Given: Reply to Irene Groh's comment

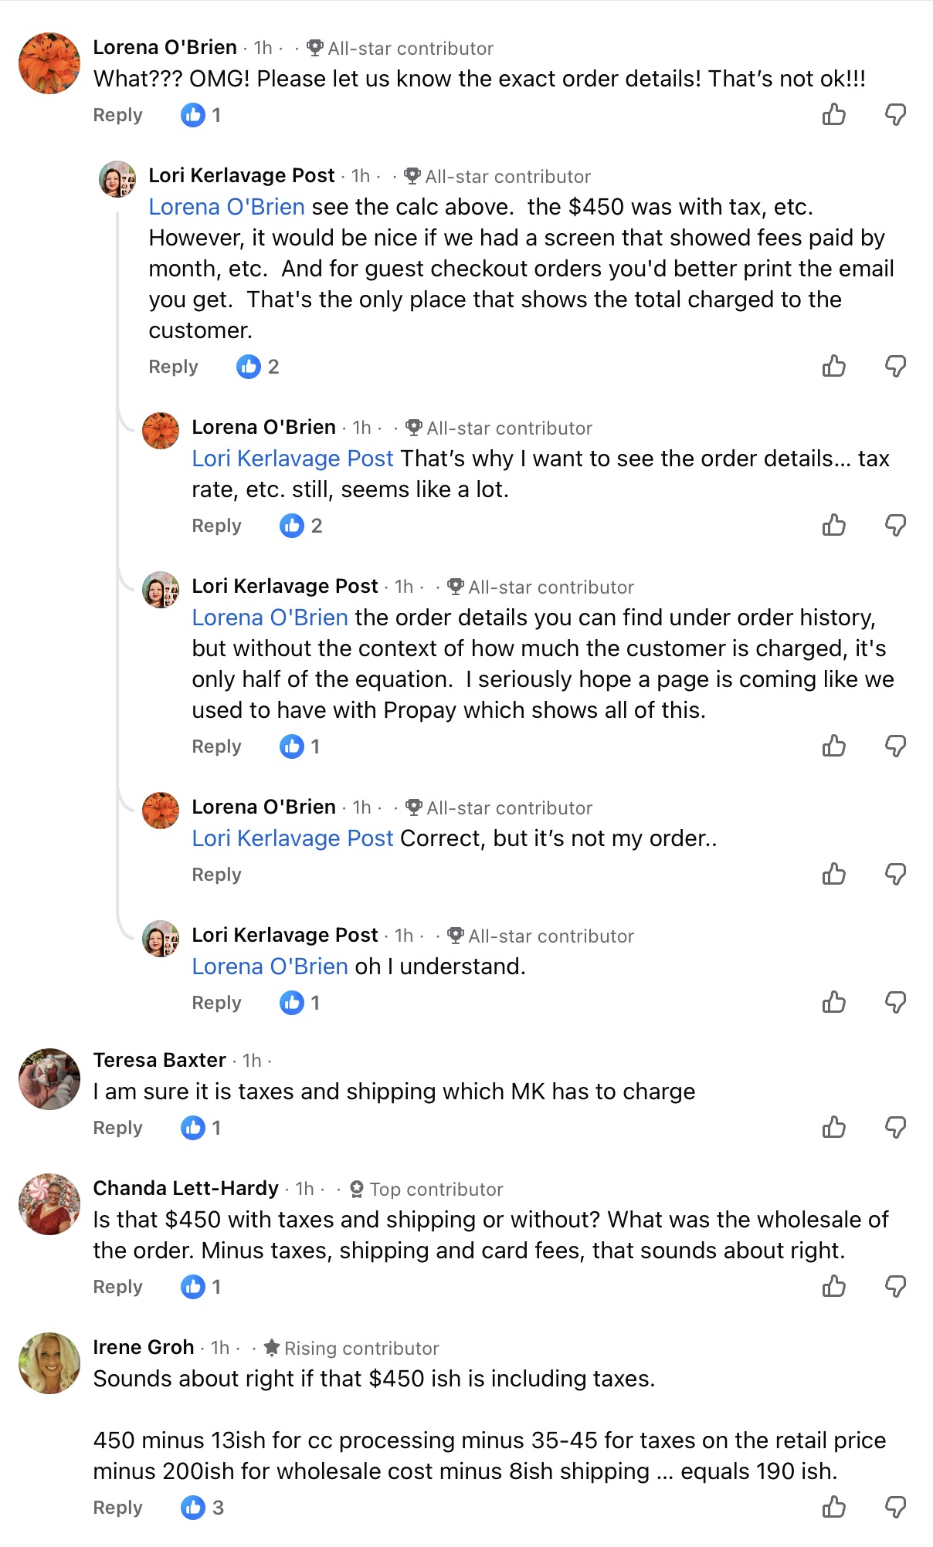Looking at the screenshot, I should pyautogui.click(x=117, y=1508).
